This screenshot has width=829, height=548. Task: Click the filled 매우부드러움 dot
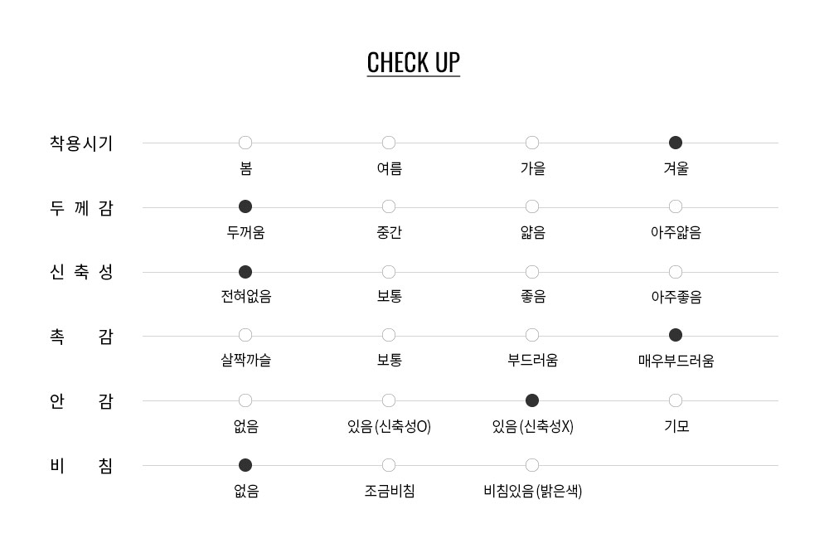(676, 336)
